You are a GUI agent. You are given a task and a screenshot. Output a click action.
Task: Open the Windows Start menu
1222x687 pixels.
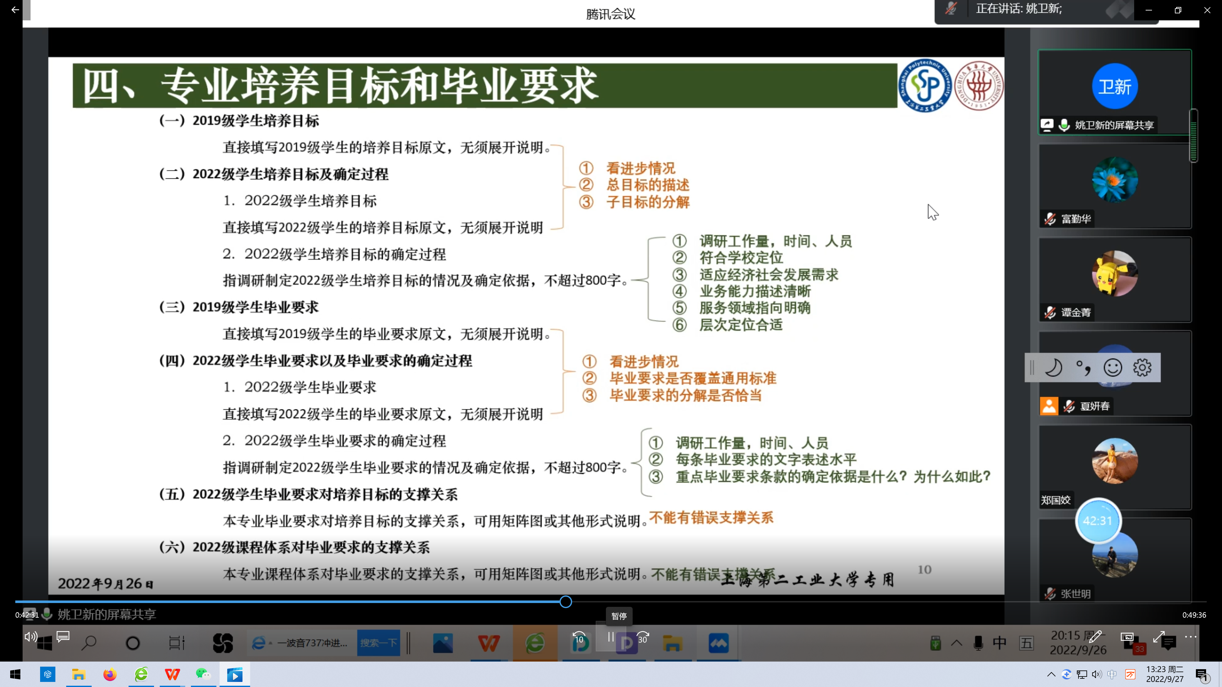pyautogui.click(x=15, y=674)
